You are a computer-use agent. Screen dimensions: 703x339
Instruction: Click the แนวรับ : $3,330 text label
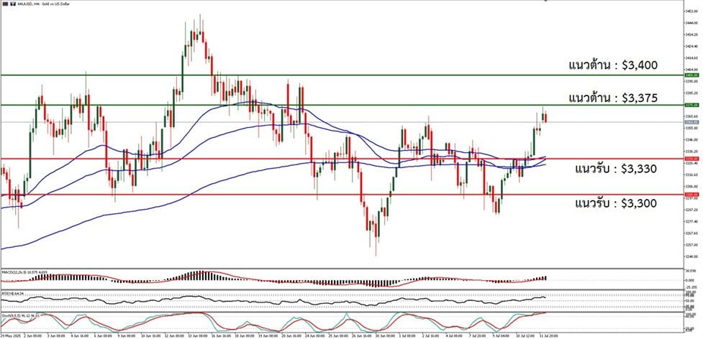(616, 169)
